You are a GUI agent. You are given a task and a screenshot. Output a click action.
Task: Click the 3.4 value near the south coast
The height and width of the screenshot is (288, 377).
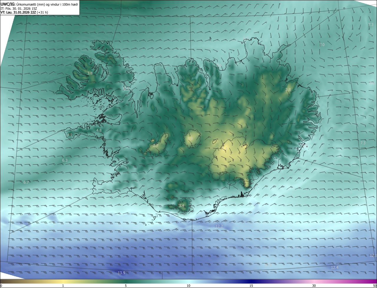[x=181, y=206]
